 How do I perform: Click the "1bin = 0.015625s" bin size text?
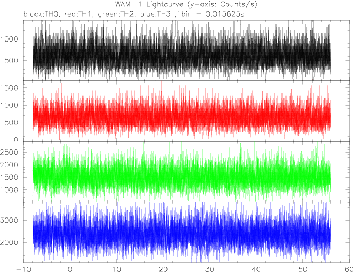pyautogui.click(x=210, y=15)
